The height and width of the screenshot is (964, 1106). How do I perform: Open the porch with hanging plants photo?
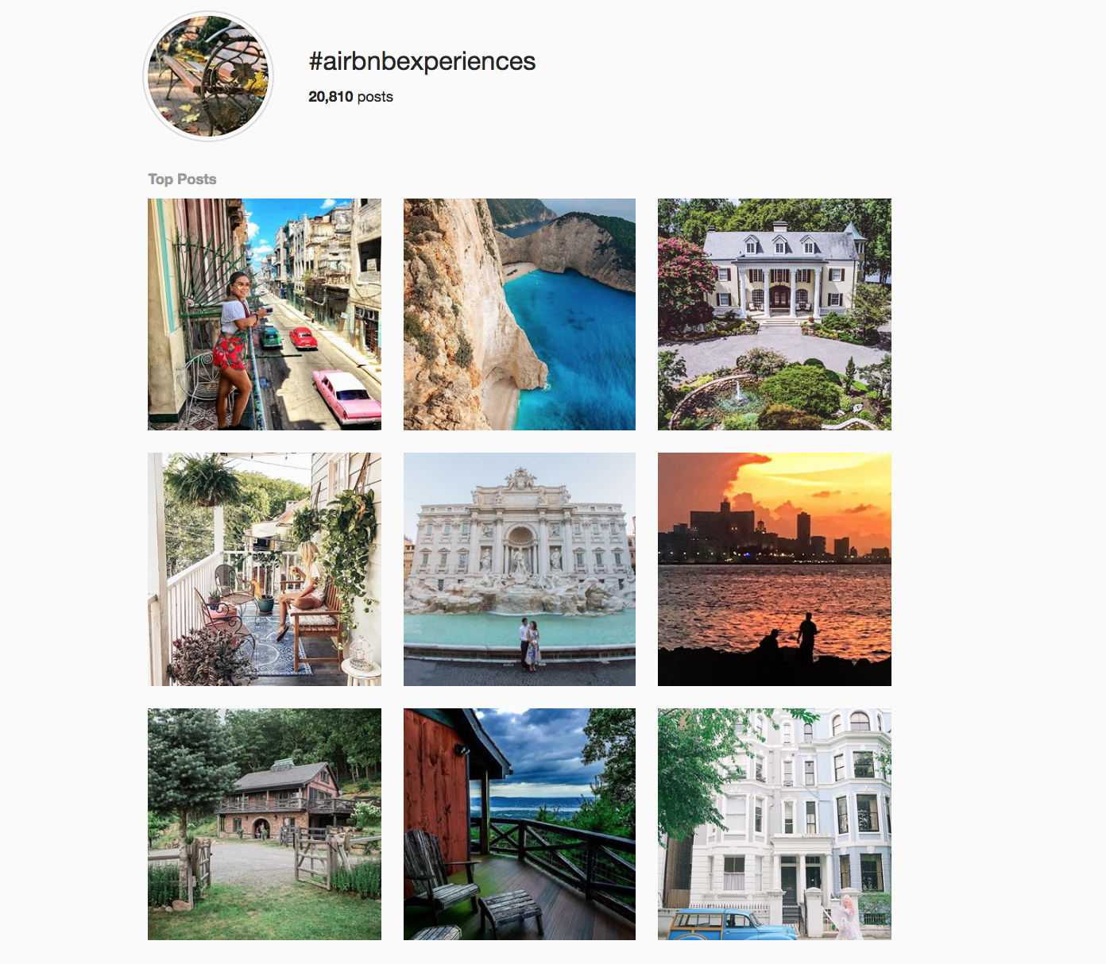[265, 569]
